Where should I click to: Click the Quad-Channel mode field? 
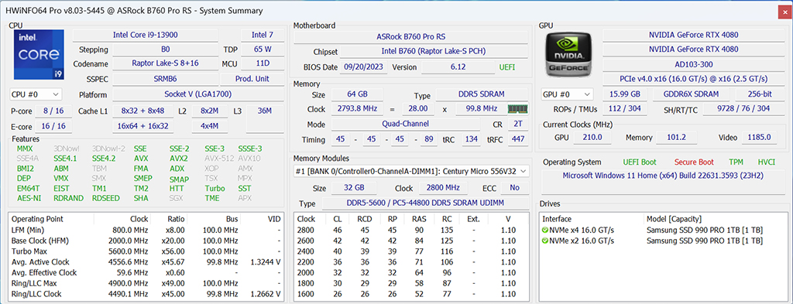[x=405, y=124]
